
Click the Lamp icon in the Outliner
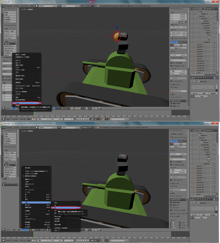pyautogui.click(x=196, y=73)
